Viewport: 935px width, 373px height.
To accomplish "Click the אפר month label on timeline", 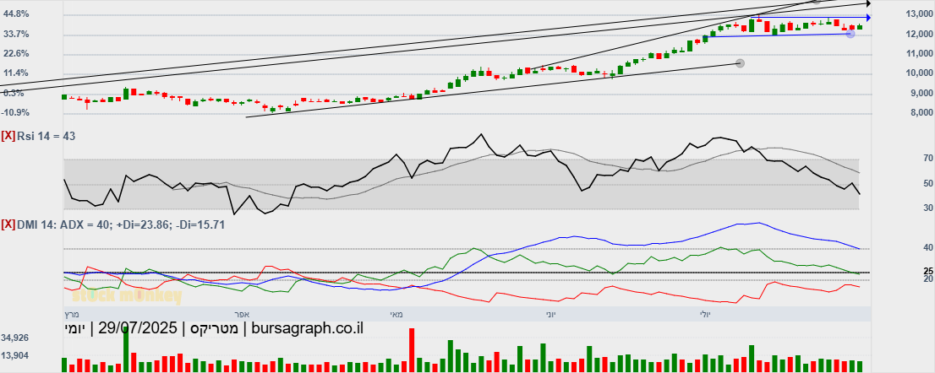I will [242, 314].
